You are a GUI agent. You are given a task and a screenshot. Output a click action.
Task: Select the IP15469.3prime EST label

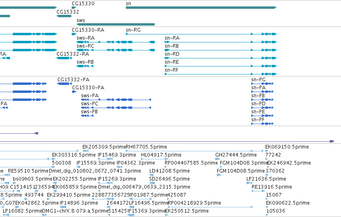click(x=117, y=155)
